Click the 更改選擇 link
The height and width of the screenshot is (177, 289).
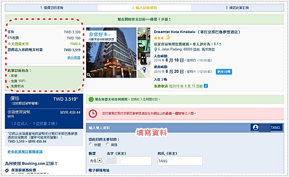pos(74,57)
